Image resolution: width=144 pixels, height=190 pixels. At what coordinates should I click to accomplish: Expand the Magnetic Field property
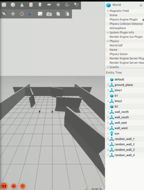click(x=107, y=11)
